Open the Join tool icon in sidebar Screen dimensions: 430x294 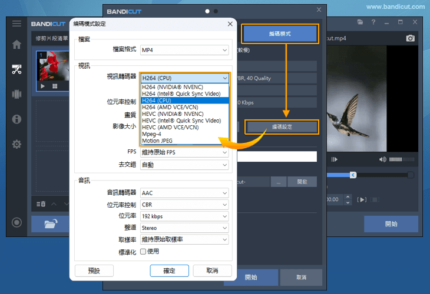click(x=16, y=94)
